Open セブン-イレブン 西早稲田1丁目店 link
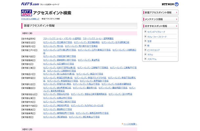Viewport: 200px width, 131px height. click(94, 81)
